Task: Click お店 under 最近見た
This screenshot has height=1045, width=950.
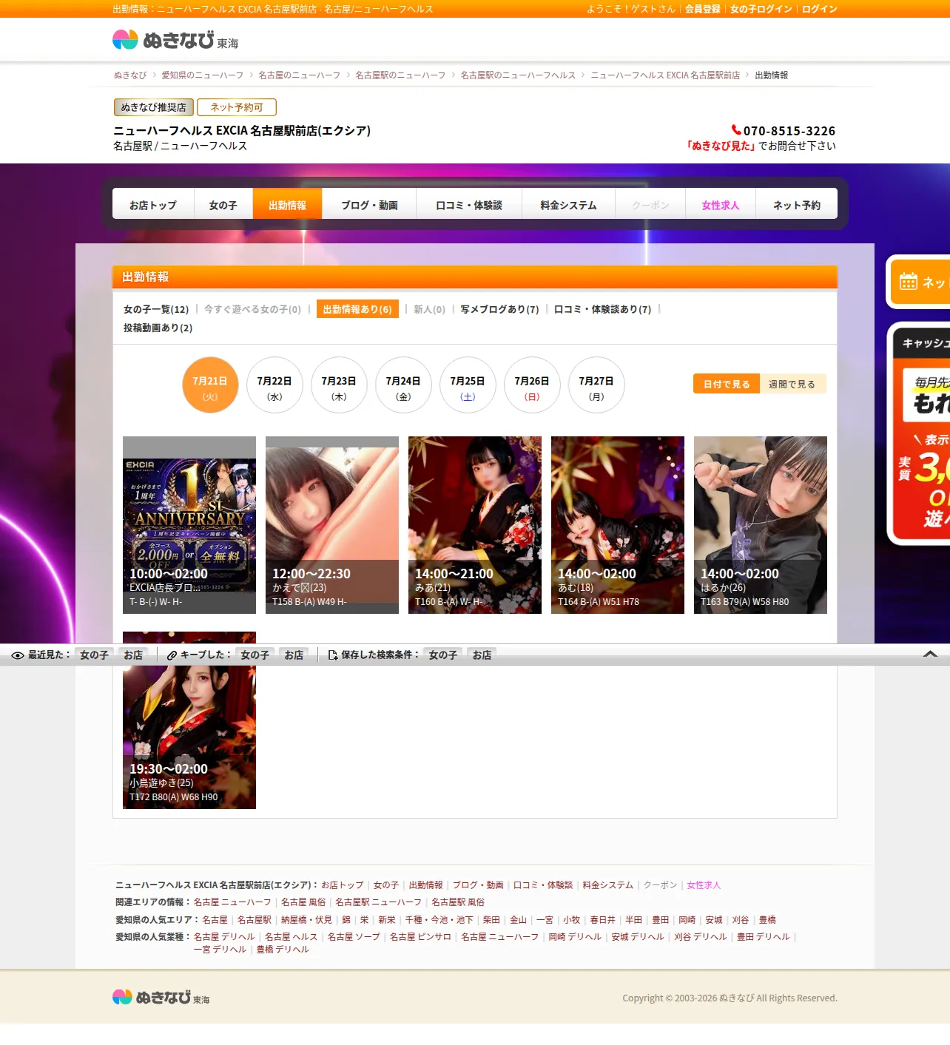Action: pos(133,655)
